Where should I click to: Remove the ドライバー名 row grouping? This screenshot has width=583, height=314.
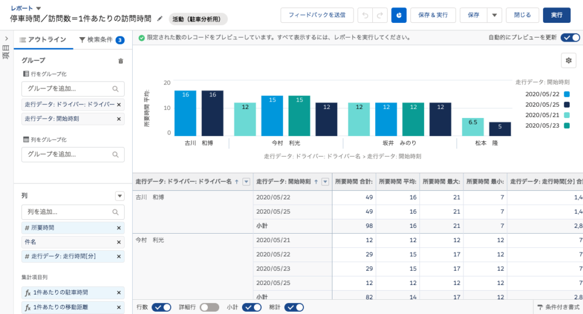pos(119,104)
